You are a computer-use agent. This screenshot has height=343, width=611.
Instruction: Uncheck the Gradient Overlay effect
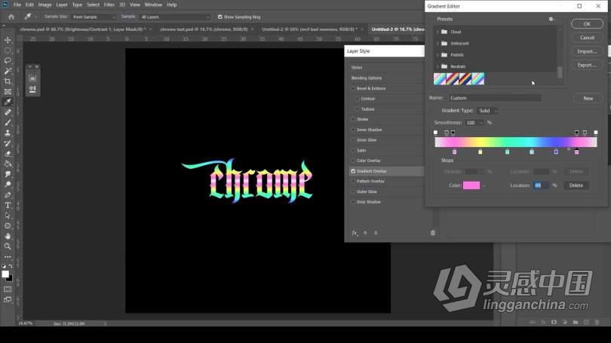point(354,171)
